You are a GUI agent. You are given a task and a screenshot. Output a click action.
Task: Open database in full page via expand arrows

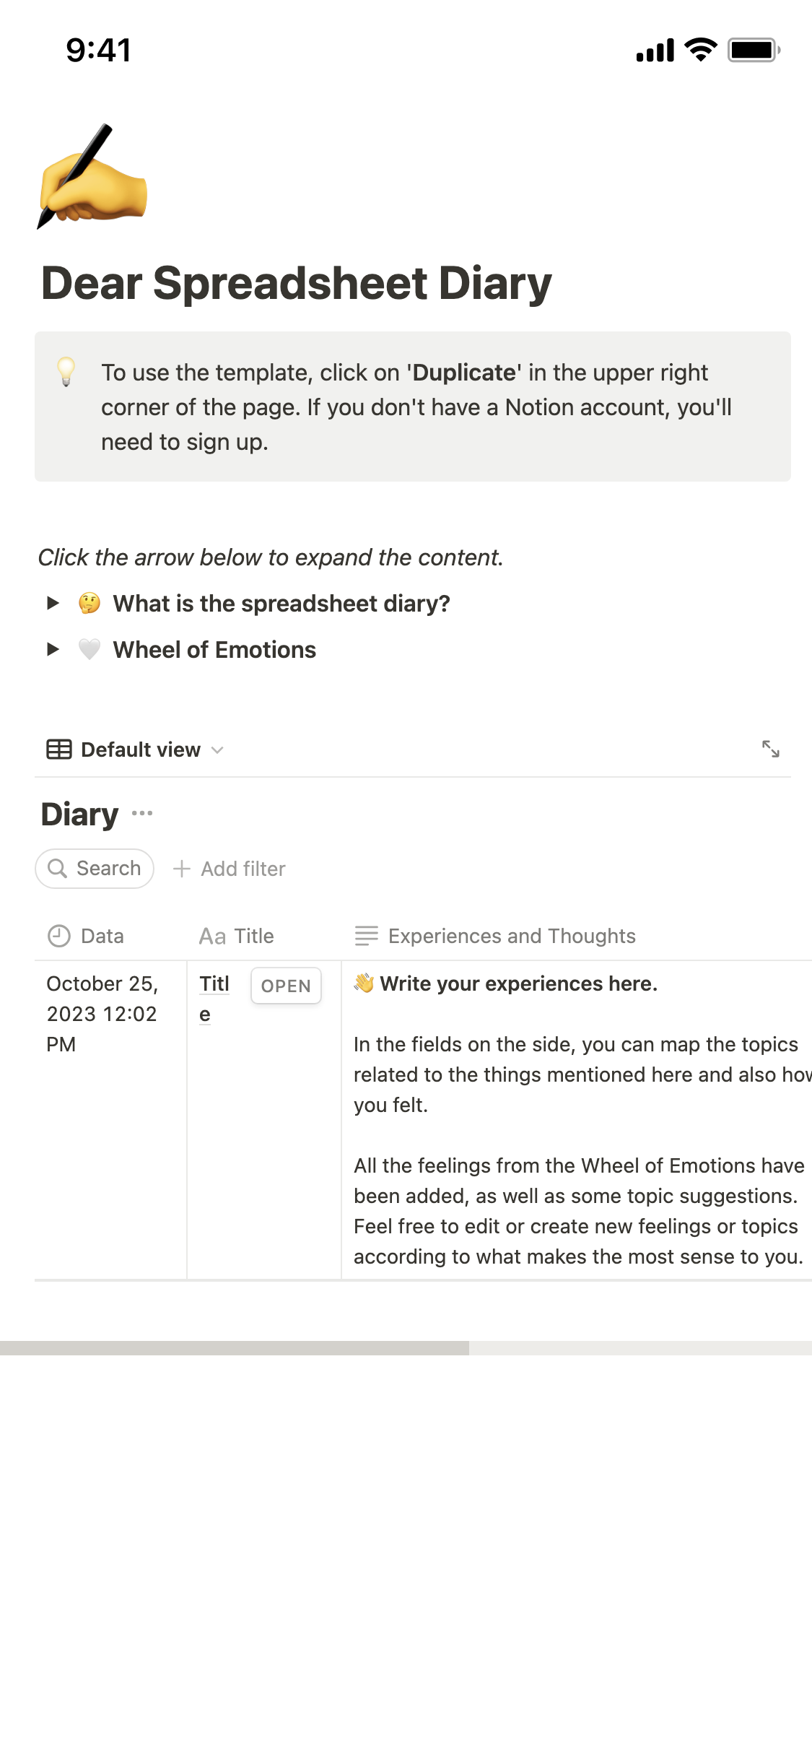tap(770, 749)
